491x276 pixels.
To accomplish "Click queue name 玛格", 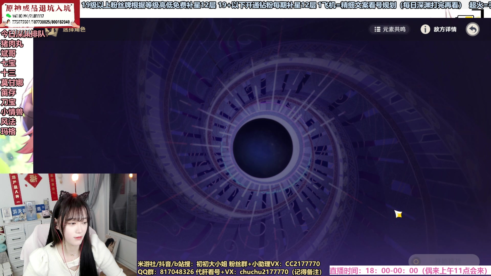I will (x=8, y=131).
